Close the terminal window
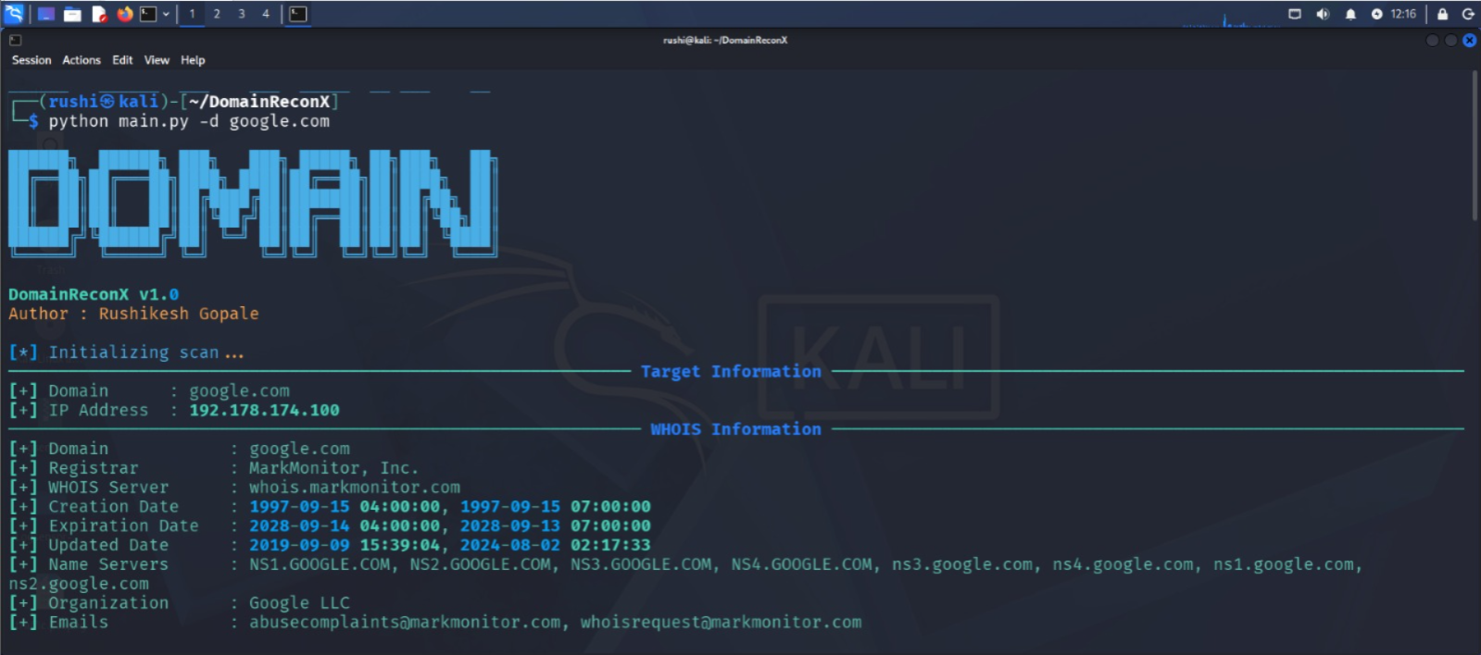The height and width of the screenshot is (655, 1481). (x=1470, y=41)
